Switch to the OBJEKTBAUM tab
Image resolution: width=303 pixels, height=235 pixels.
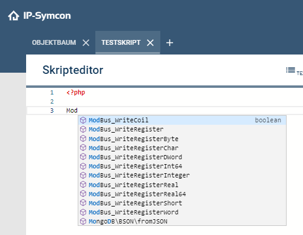click(54, 42)
